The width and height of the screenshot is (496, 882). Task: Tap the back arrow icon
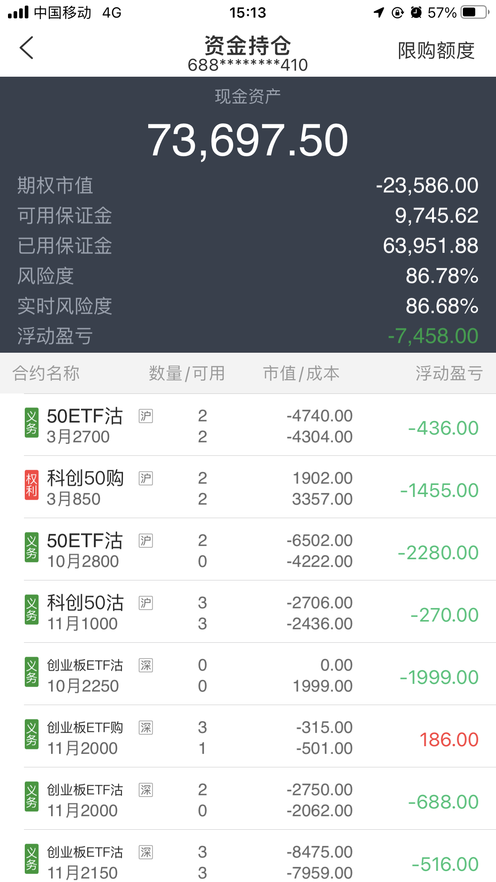coord(26,48)
